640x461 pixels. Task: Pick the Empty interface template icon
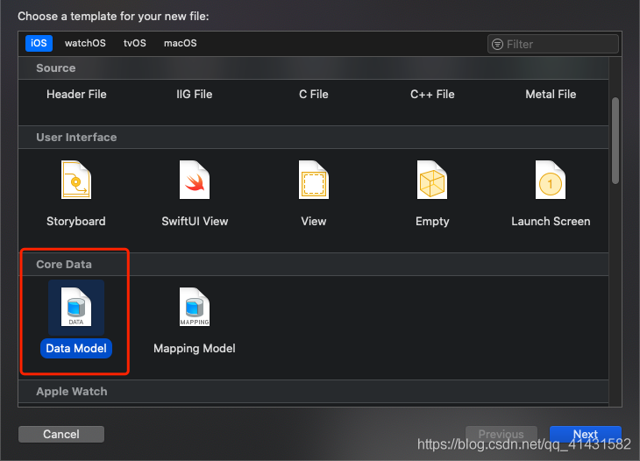(432, 180)
